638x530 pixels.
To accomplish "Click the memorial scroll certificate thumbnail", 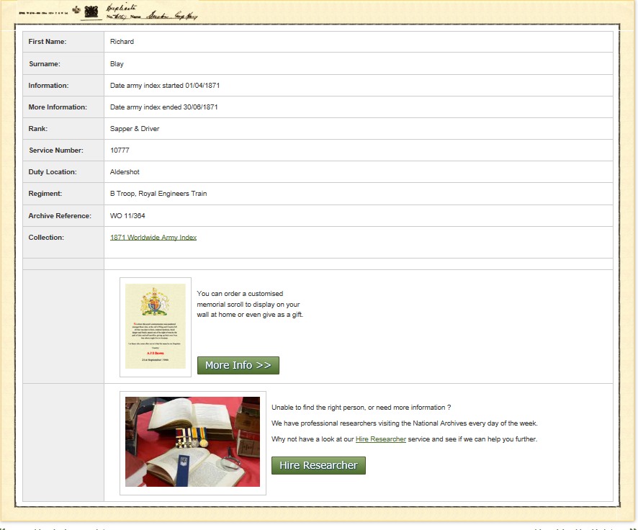I will click(156, 326).
